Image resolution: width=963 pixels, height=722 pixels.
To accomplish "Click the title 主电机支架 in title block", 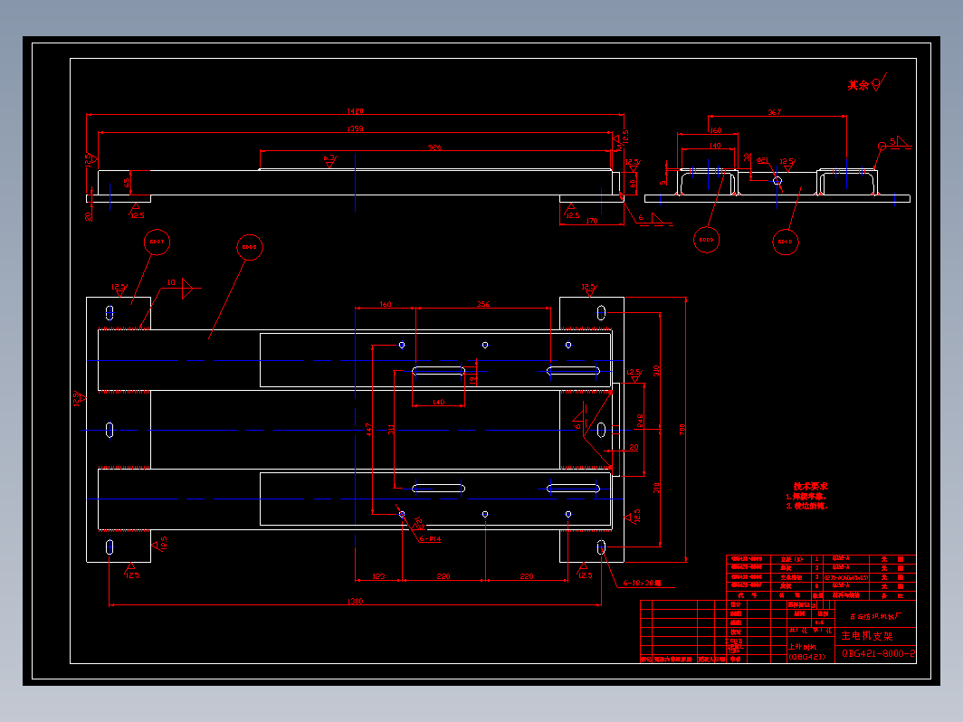I will click(867, 636).
